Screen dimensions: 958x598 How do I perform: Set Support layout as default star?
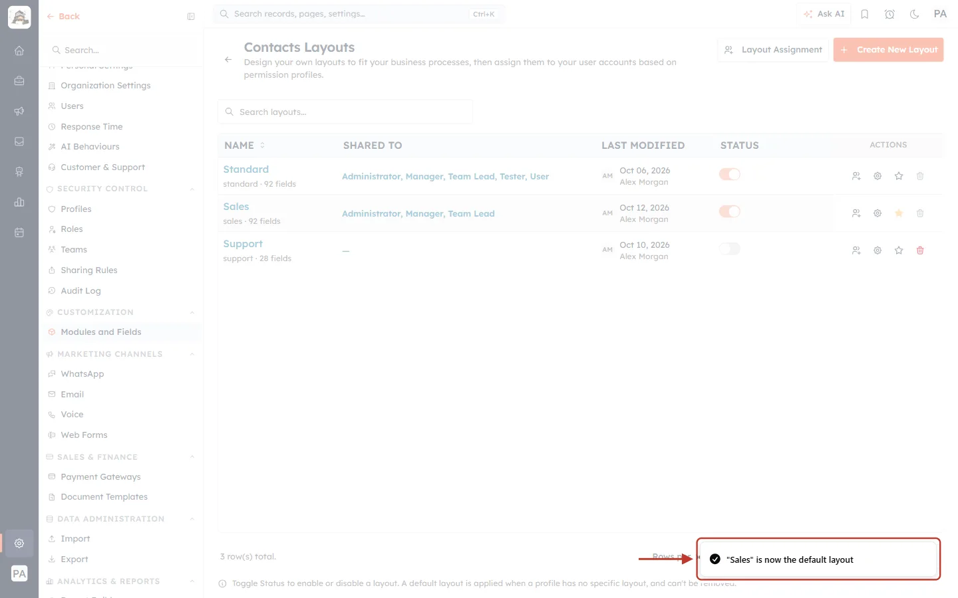pos(899,250)
